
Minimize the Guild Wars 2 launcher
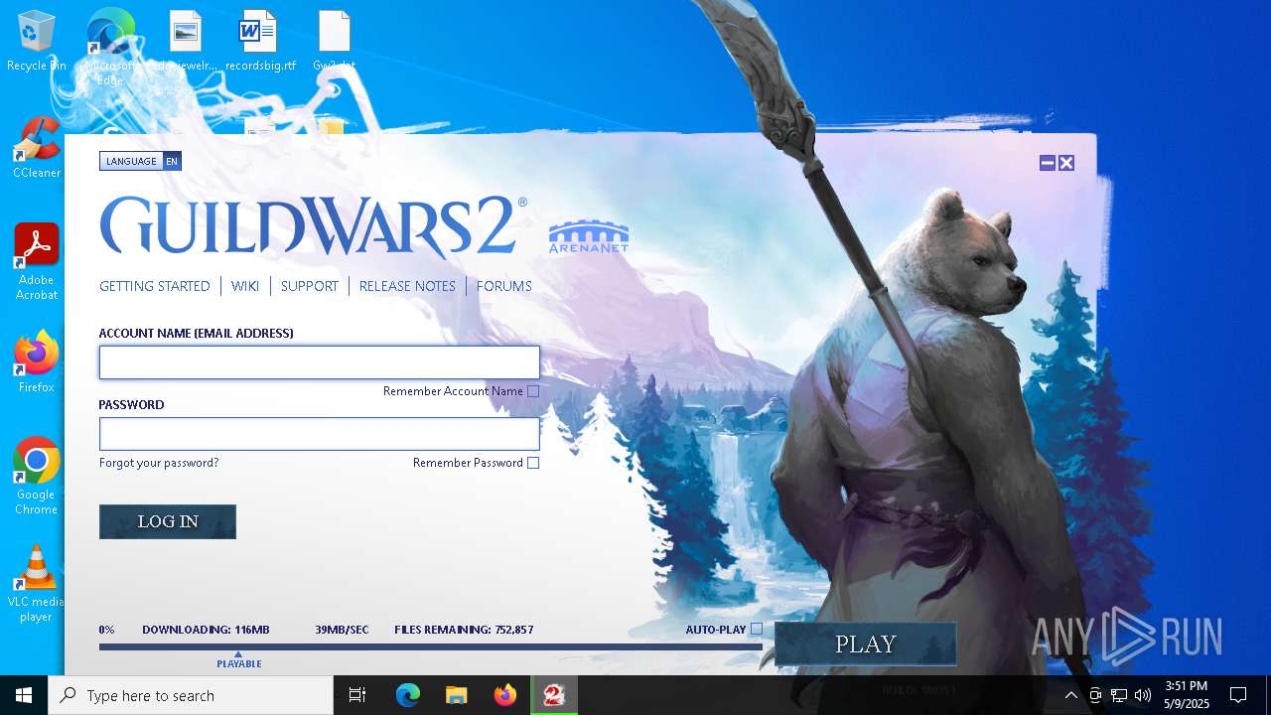(1048, 163)
